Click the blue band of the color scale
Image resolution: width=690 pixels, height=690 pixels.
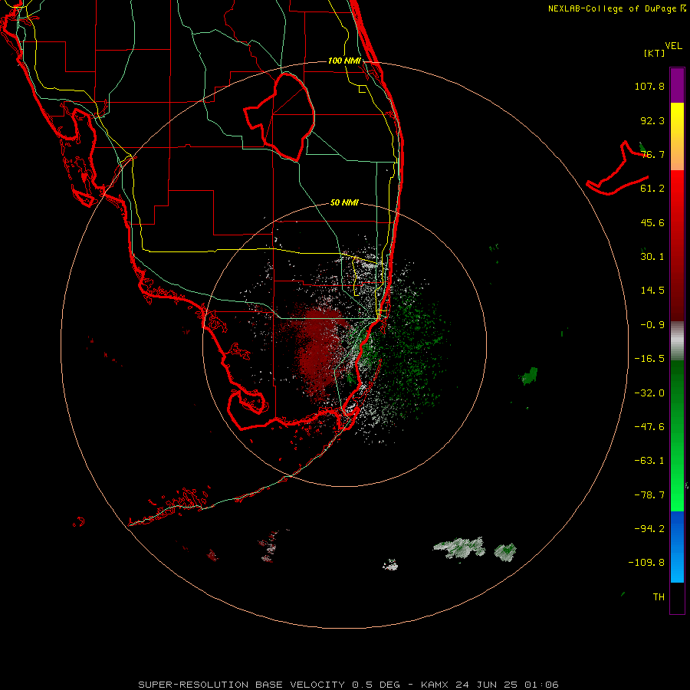pos(677,547)
